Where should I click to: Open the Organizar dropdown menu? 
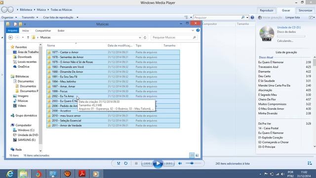[x=9, y=18]
